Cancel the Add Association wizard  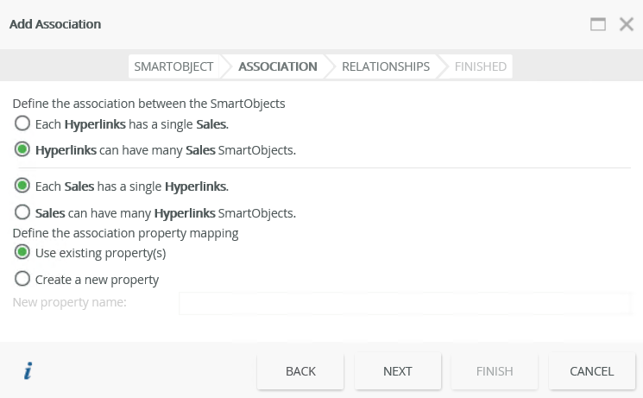pos(591,371)
